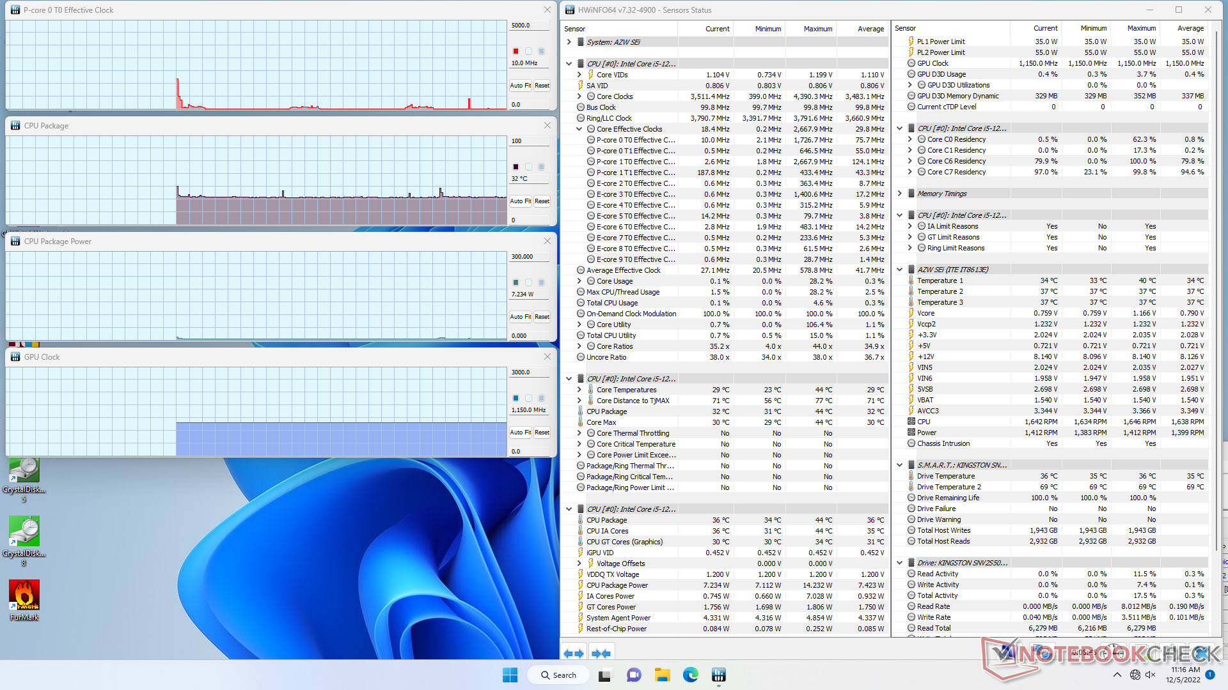This screenshot has width=1228, height=690.
Task: Select the Drive Remaining Life row
Action: pyautogui.click(x=1050, y=498)
